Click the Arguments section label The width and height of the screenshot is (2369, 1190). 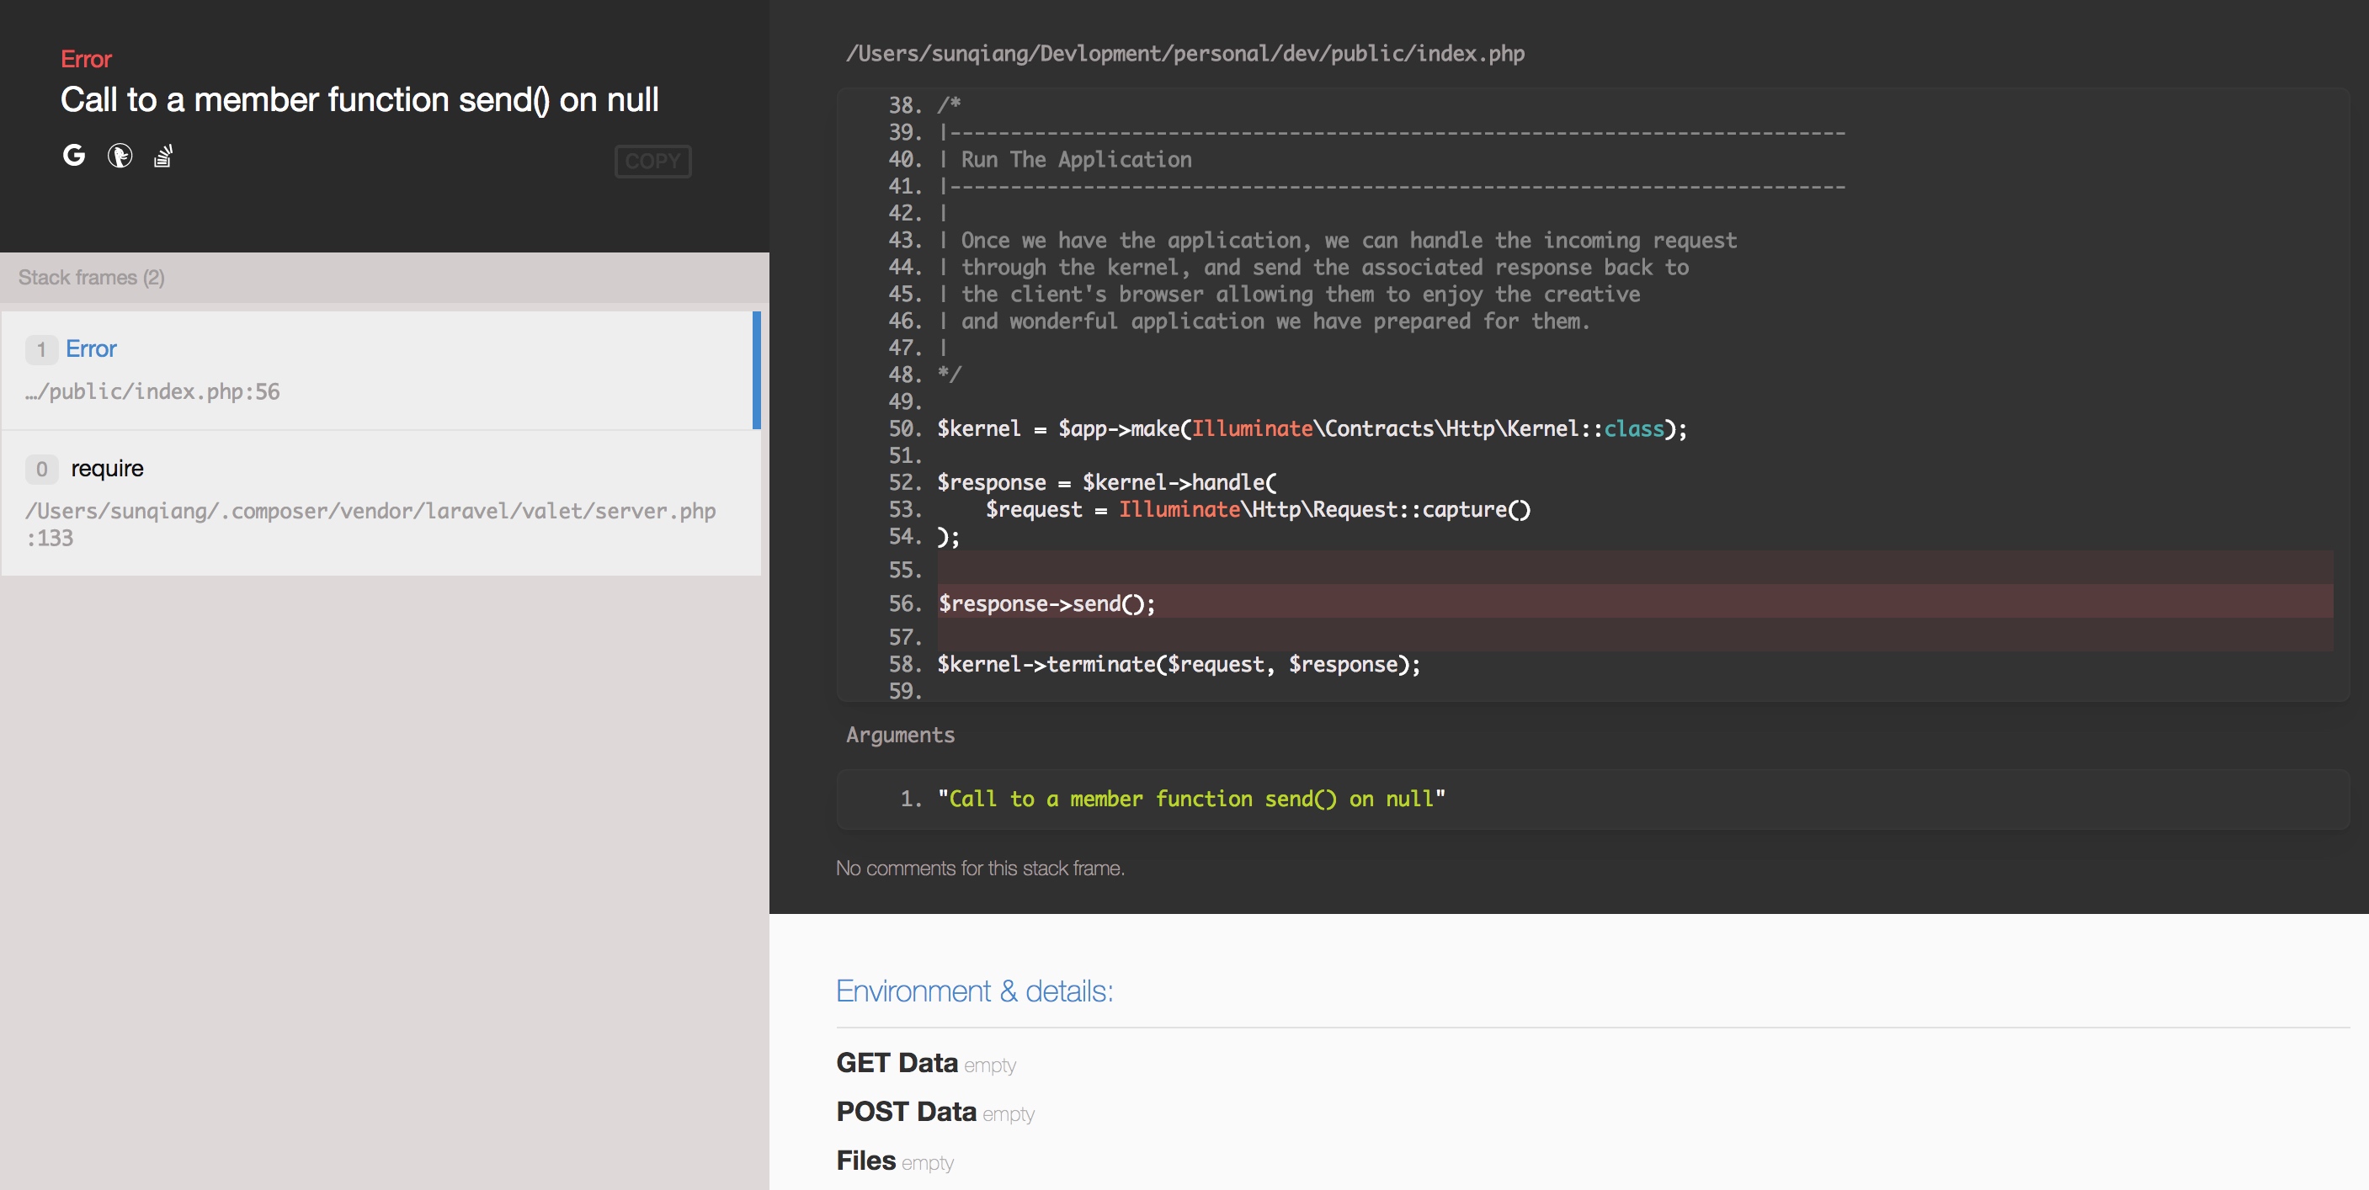click(900, 735)
